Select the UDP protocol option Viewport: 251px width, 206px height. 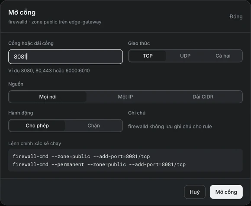185,56
